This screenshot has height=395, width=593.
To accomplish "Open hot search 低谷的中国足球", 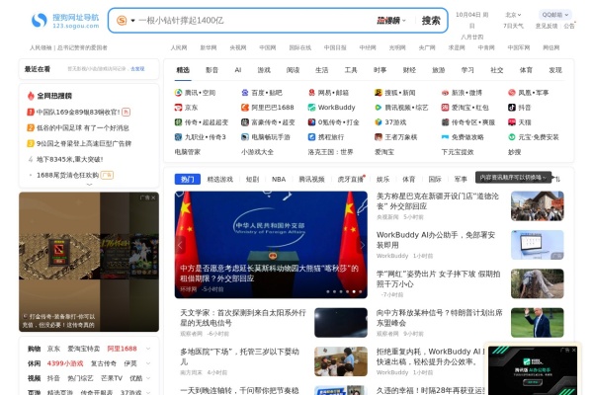I will point(83,127).
